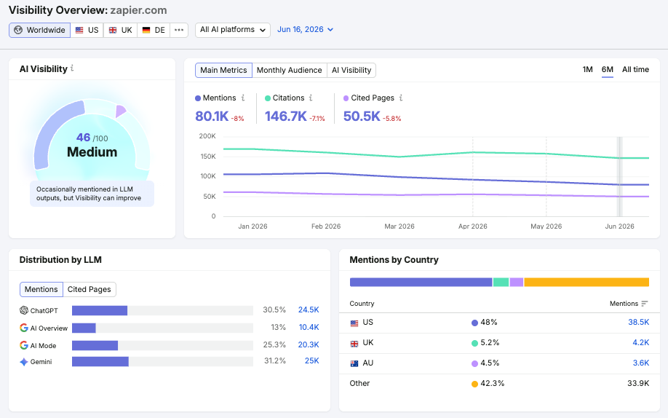Open the 20.3K AI Mode mentions link

click(x=309, y=344)
